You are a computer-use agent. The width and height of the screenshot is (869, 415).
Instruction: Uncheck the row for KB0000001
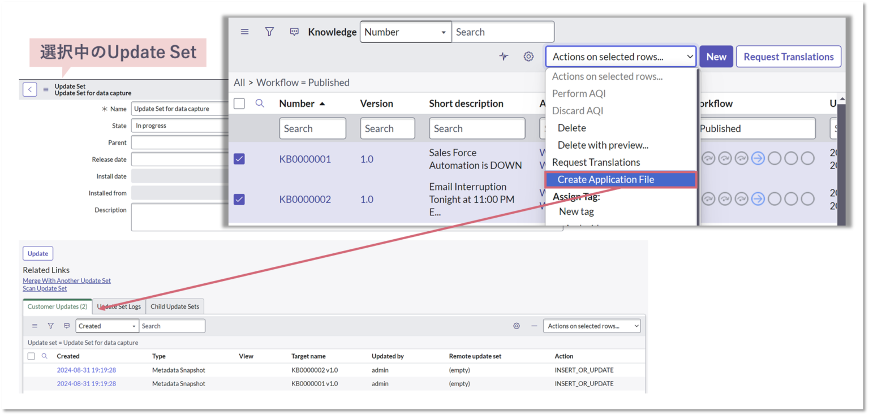(239, 159)
